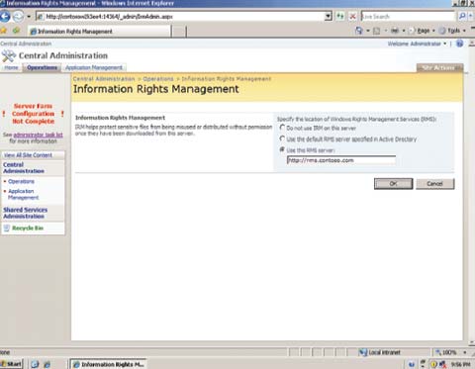Add to Favorites with the green plus star
Screen dimensions: 475x369
tap(16, 31)
